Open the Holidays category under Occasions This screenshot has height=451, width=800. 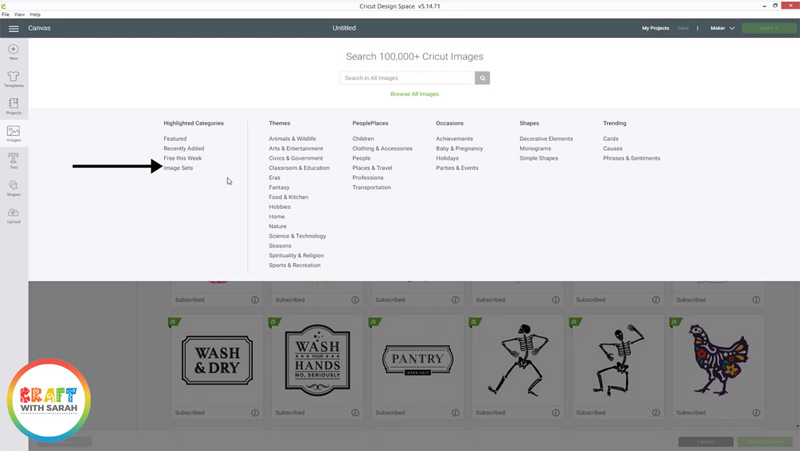point(447,158)
